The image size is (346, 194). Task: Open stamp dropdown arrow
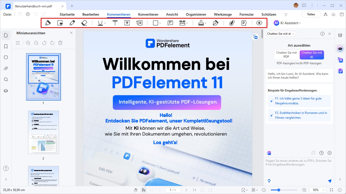point(206,23)
